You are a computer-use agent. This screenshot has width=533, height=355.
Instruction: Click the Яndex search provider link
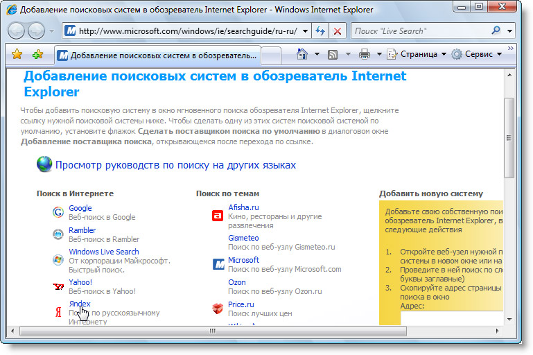click(79, 304)
